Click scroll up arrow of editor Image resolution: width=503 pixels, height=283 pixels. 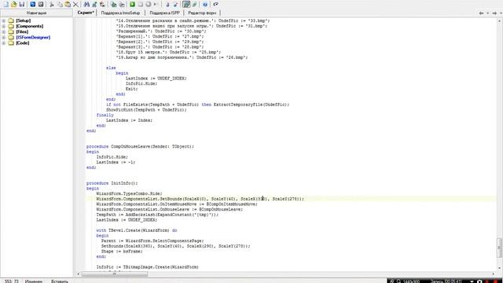pos(500,21)
